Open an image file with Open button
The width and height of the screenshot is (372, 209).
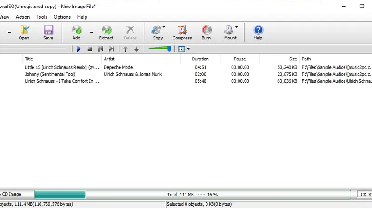pyautogui.click(x=24, y=33)
